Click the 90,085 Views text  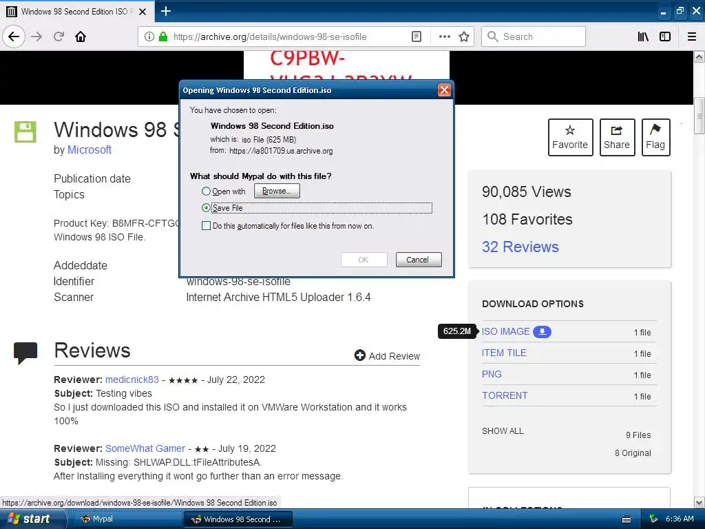click(x=527, y=192)
